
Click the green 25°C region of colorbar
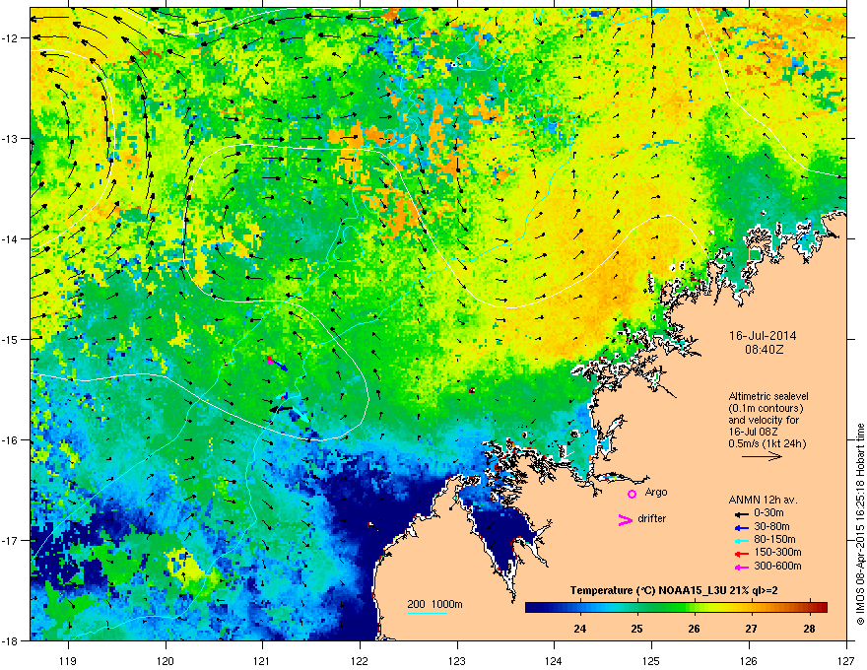(x=637, y=607)
